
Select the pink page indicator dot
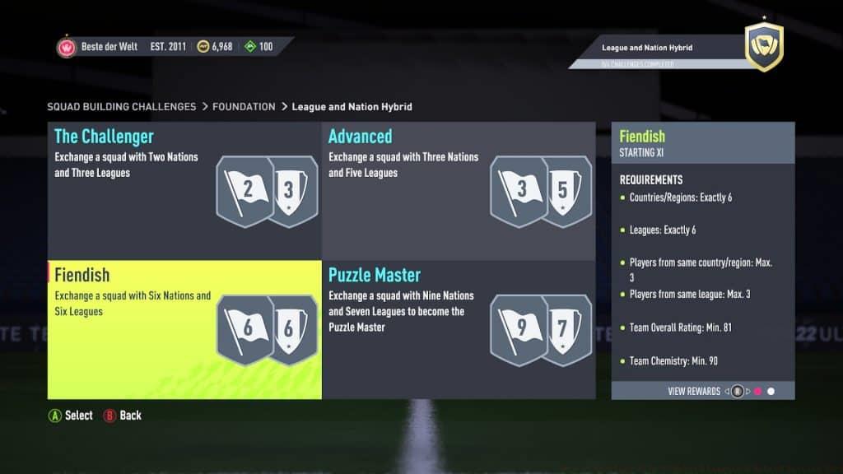point(758,391)
